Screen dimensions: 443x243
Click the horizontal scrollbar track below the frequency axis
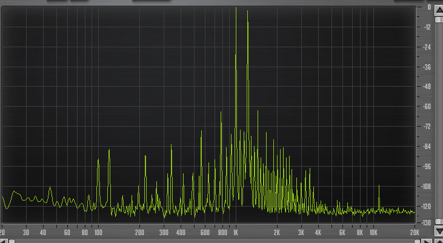[215, 241]
